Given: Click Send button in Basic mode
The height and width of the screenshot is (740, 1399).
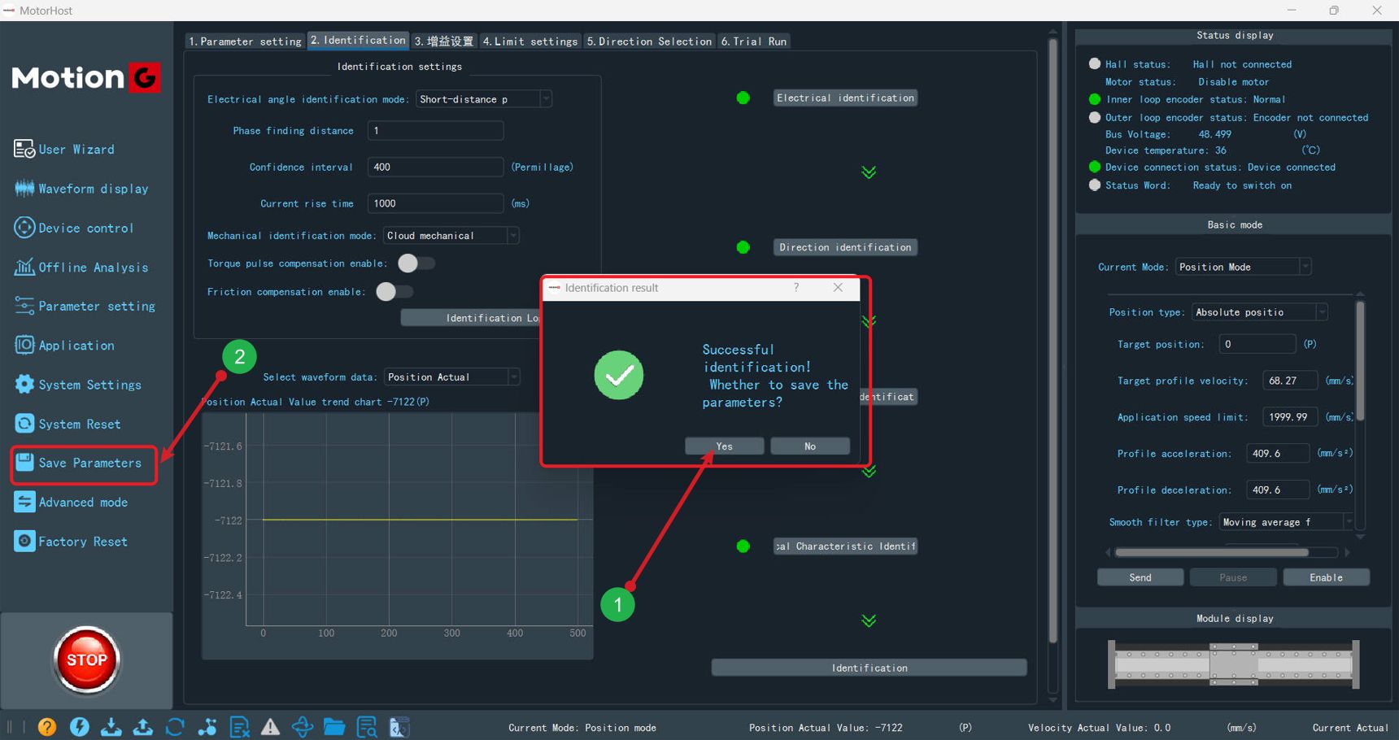Looking at the screenshot, I should coord(1140,577).
